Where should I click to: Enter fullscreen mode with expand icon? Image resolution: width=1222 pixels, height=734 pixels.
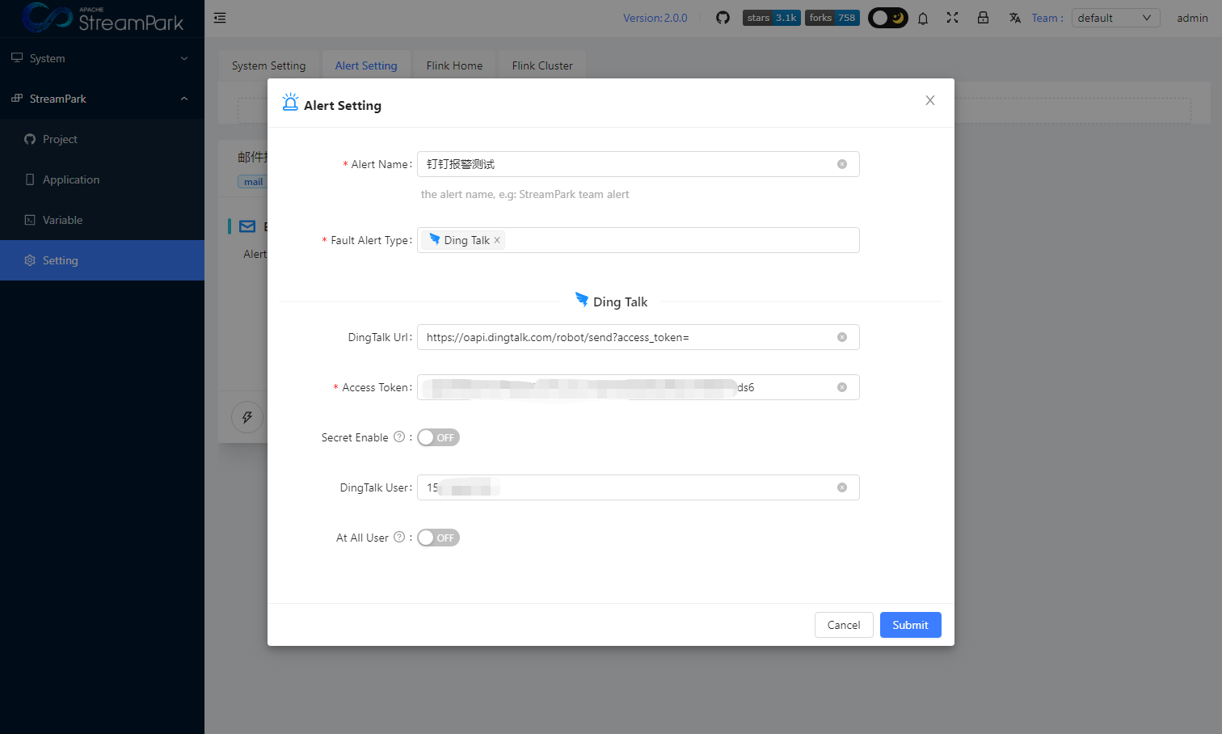(952, 18)
